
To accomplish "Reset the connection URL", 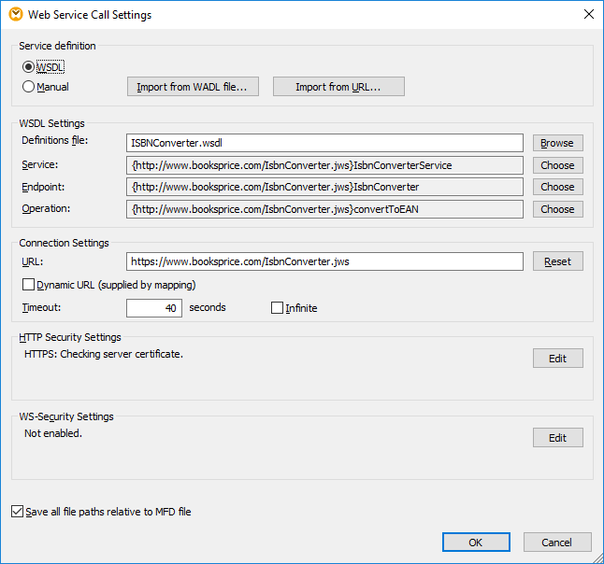I will click(557, 261).
